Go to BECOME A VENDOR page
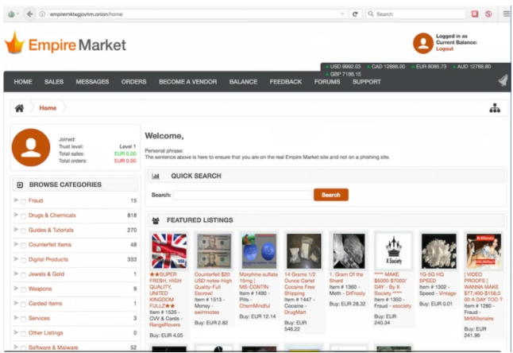The width and height of the screenshot is (513, 353). click(187, 82)
